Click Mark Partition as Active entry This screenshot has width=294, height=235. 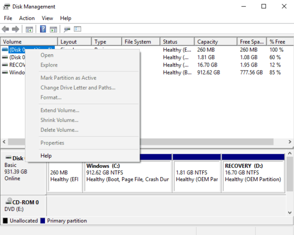click(82, 78)
